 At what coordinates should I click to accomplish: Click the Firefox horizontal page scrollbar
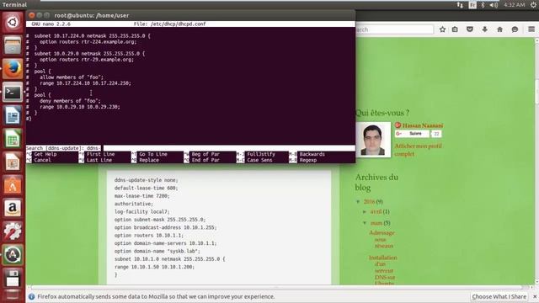click(279, 287)
